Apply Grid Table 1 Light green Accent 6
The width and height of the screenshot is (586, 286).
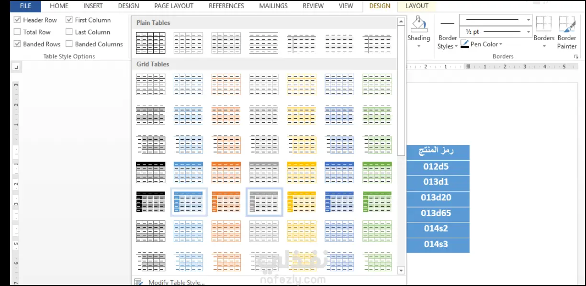click(x=377, y=84)
